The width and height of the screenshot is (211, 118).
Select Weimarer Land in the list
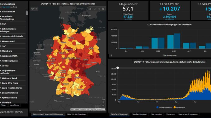coord(13,78)
